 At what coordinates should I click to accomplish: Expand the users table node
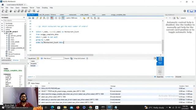coord(7,50)
